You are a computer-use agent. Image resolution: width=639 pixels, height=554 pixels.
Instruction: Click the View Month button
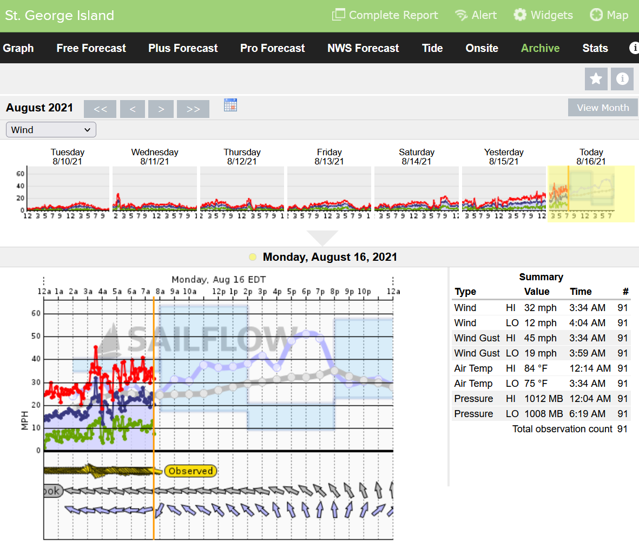click(603, 108)
